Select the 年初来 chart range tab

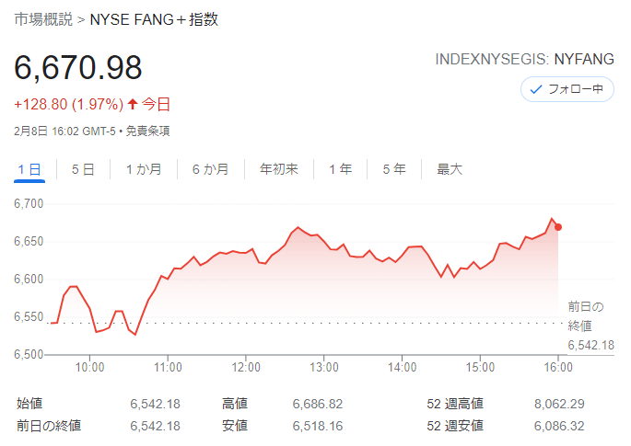pyautogui.click(x=279, y=169)
